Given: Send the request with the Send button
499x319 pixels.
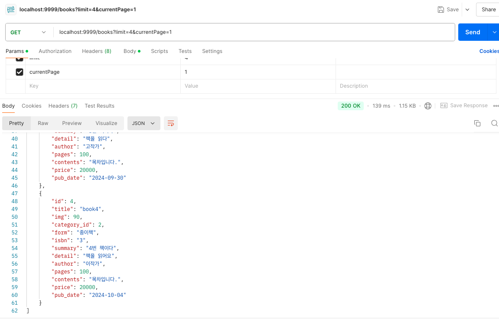Looking at the screenshot, I should pyautogui.click(x=473, y=32).
